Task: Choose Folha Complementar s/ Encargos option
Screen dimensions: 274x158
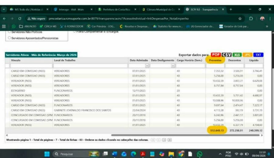Action: tap(75, 31)
